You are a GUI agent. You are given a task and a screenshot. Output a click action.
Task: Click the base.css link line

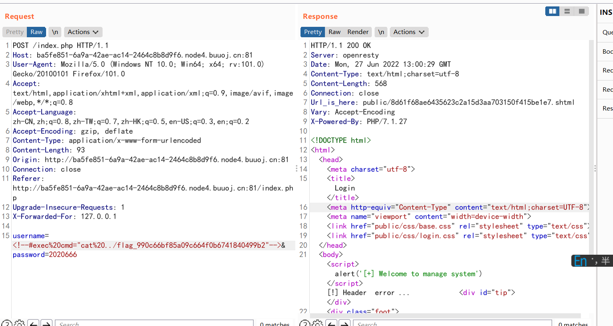point(458,226)
